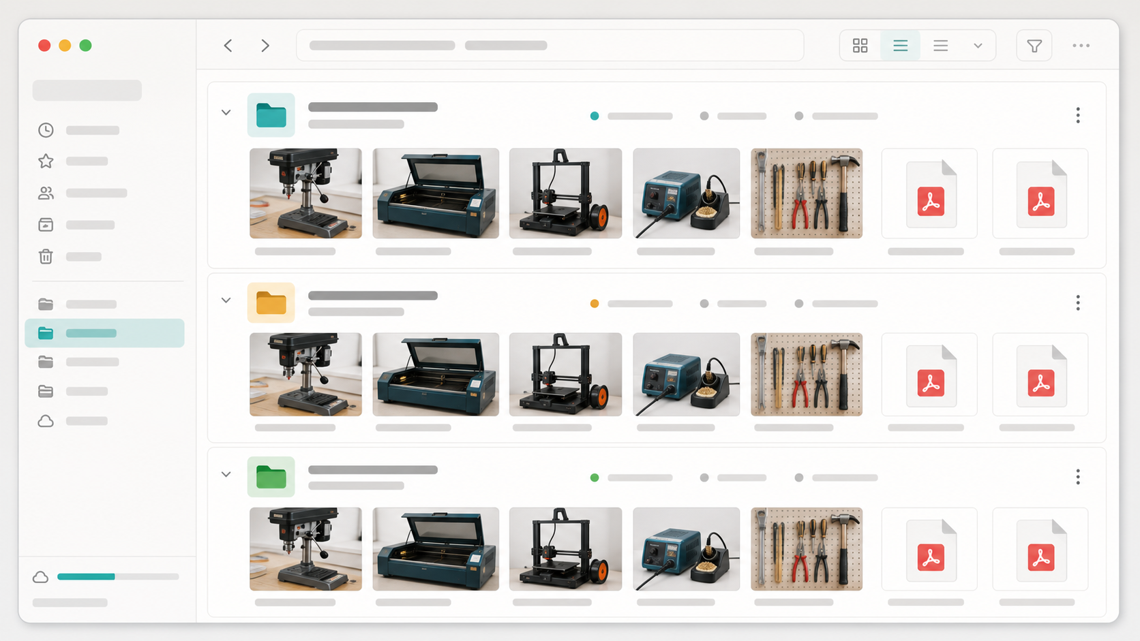Screen dimensions: 1140x641
Task: Open 3D printer thumbnail in green group
Action: [565, 549]
